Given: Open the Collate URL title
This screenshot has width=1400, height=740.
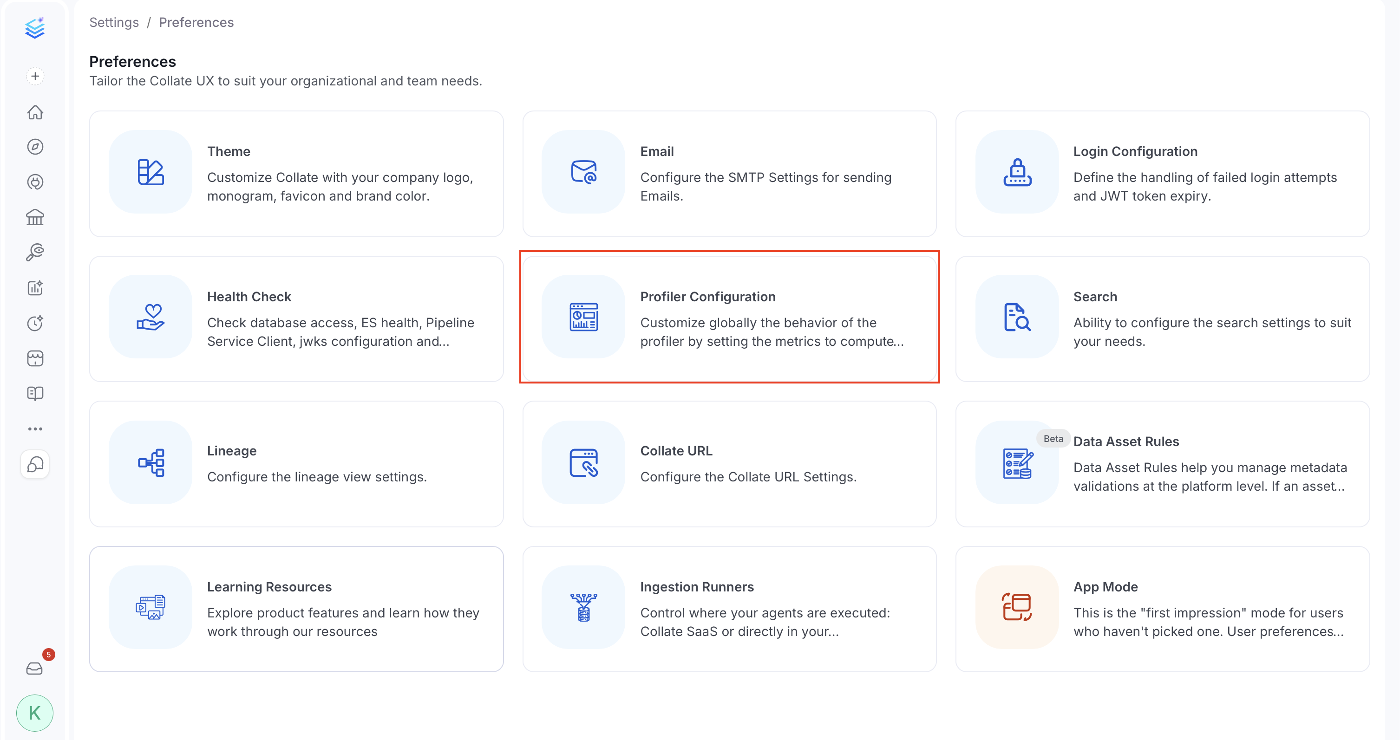Looking at the screenshot, I should pos(676,451).
